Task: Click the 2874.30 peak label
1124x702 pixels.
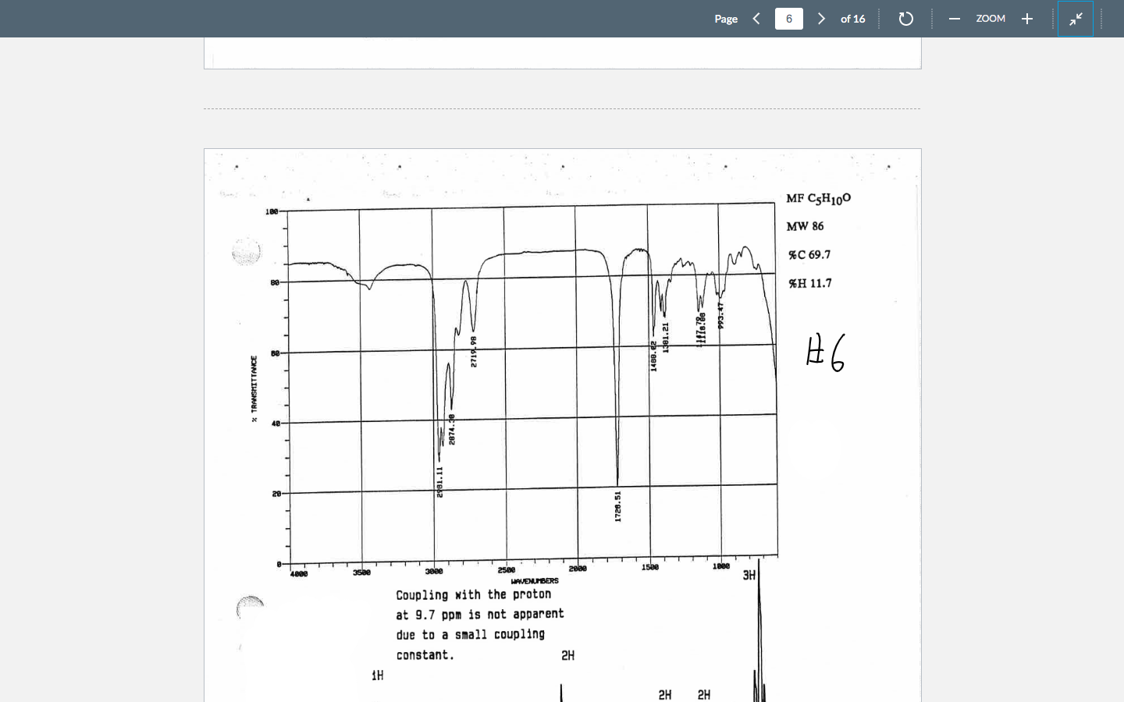Action: 452,430
